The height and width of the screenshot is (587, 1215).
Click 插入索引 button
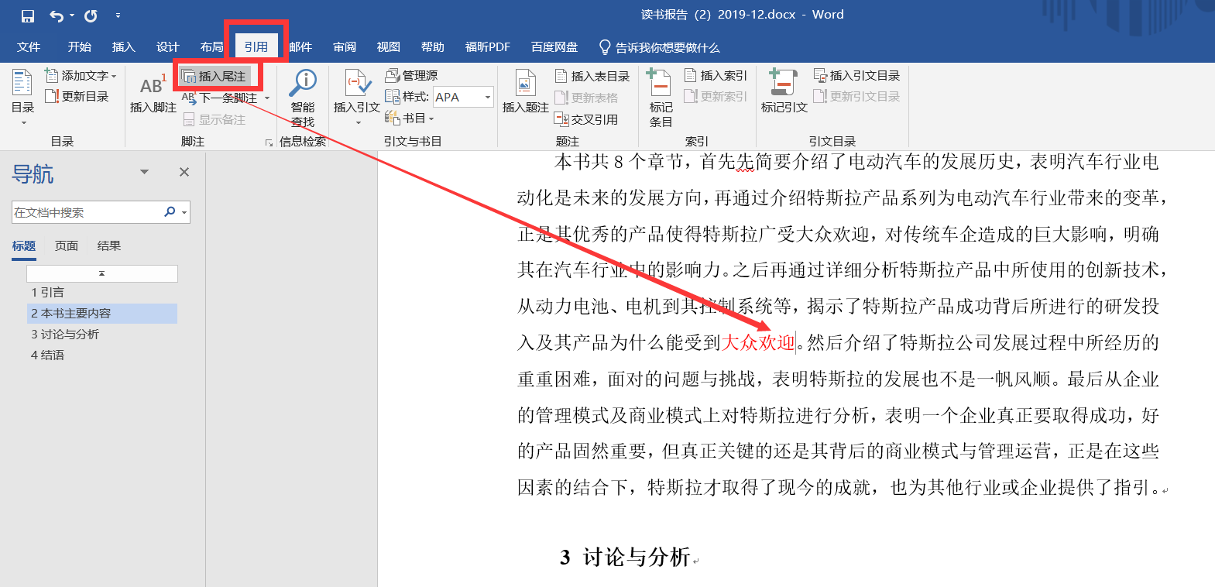716,75
